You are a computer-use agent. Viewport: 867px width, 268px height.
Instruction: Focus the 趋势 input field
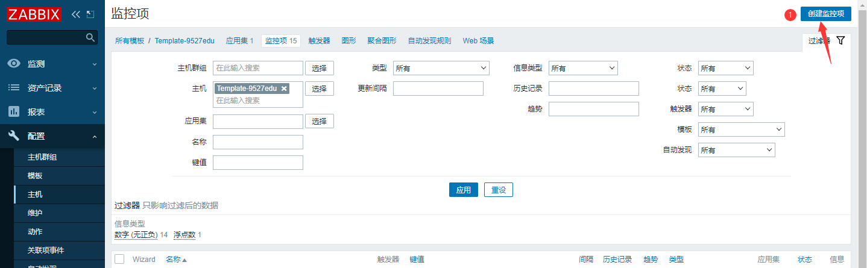click(594, 109)
